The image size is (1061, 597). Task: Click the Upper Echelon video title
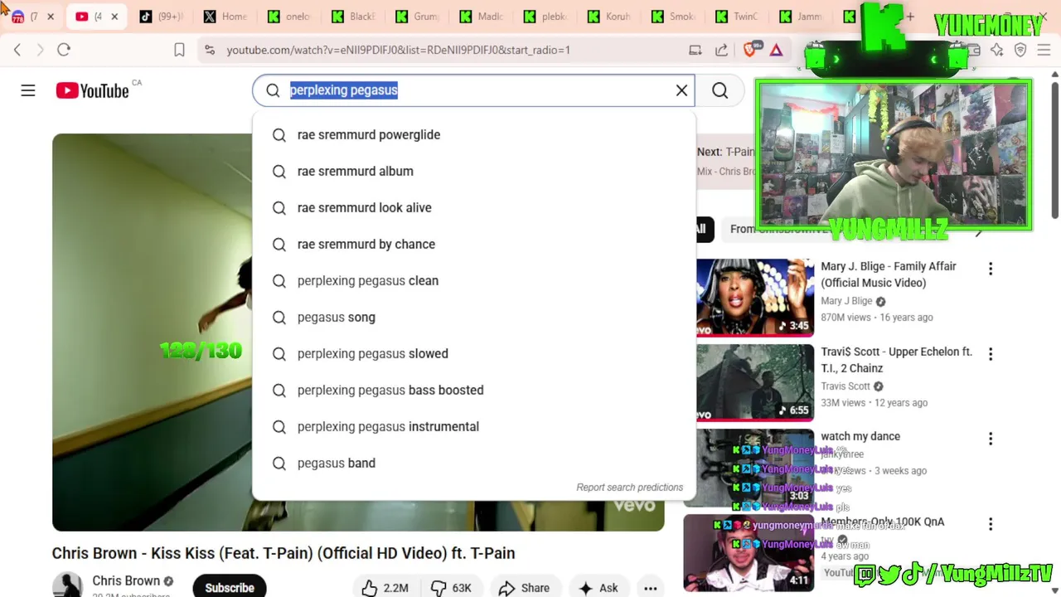click(x=896, y=360)
